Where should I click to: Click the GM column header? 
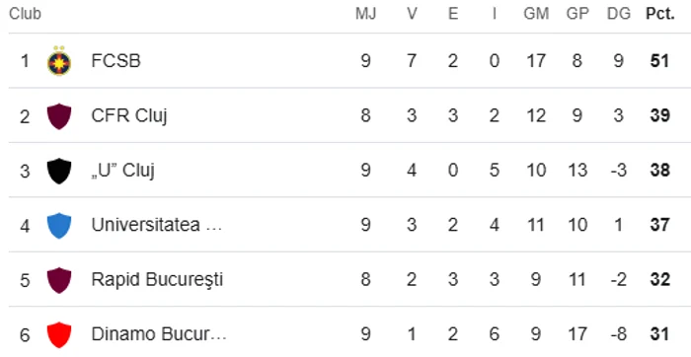coord(536,14)
